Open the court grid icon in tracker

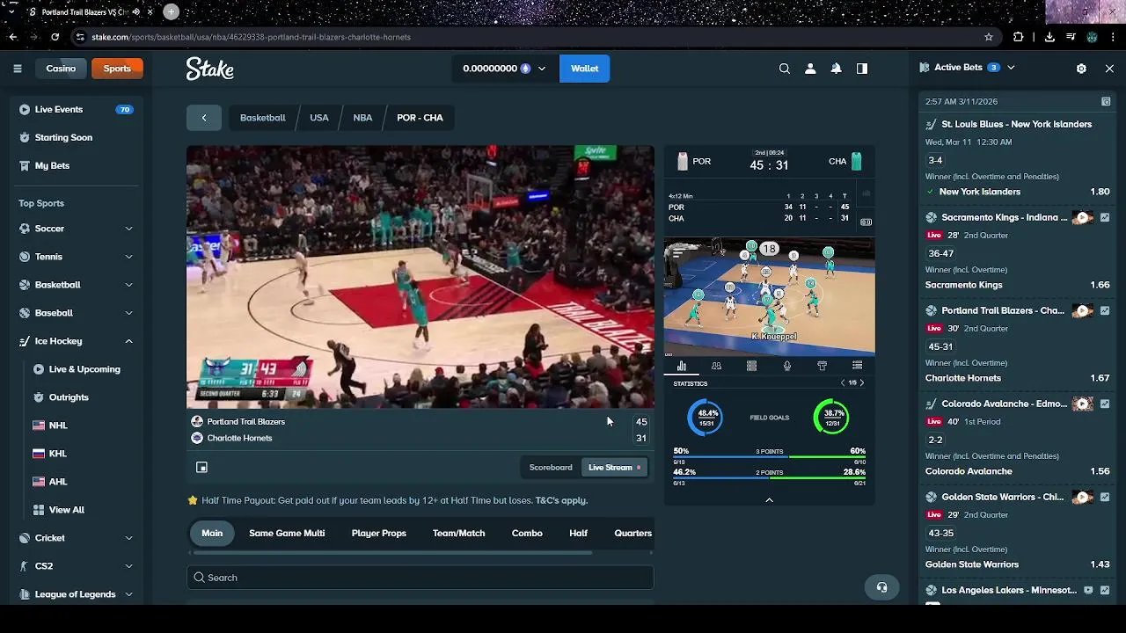(751, 366)
